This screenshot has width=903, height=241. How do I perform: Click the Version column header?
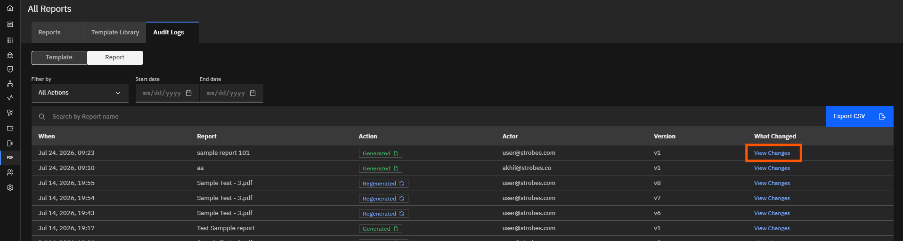665,137
